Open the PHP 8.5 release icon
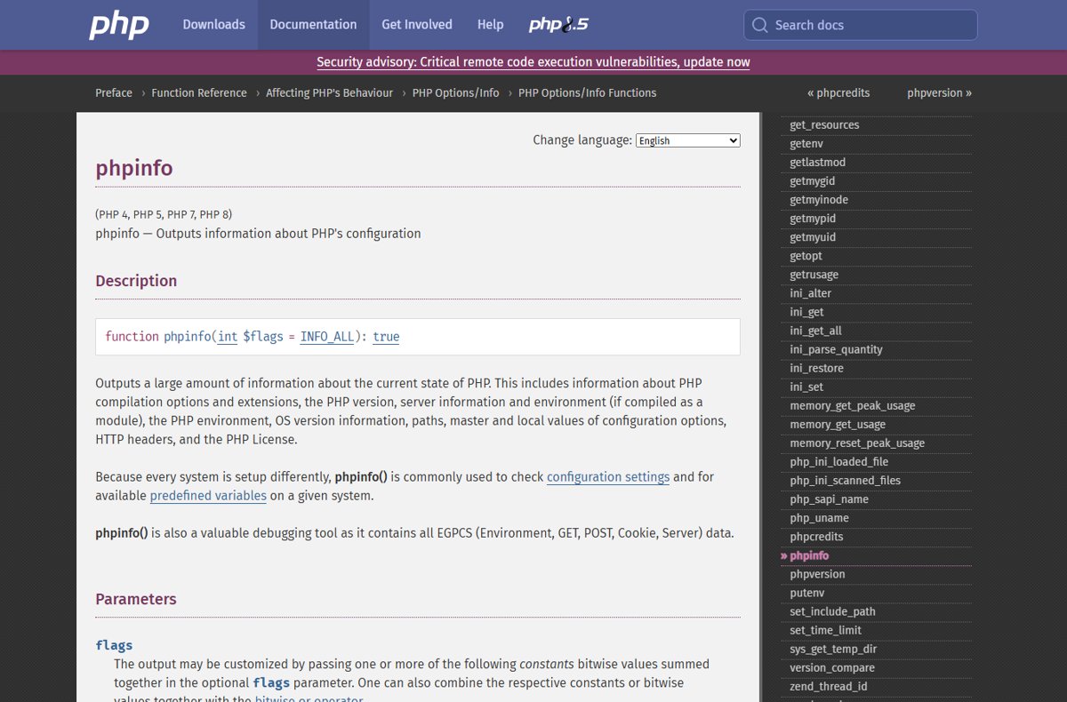Screen dimensions: 1067x702 (558, 25)
